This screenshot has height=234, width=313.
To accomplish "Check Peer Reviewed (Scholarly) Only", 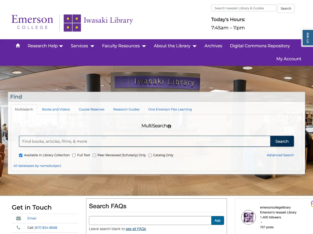I will point(94,155).
